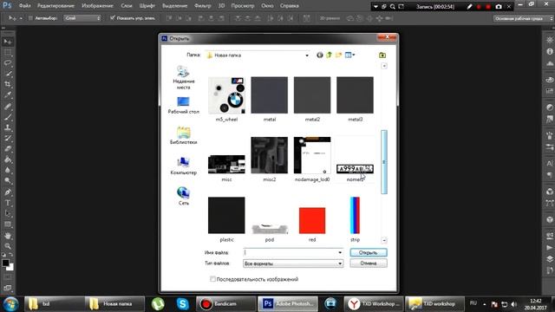Enable Последовательность изображений checkbox
This screenshot has height=312, width=555.
pyautogui.click(x=212, y=279)
